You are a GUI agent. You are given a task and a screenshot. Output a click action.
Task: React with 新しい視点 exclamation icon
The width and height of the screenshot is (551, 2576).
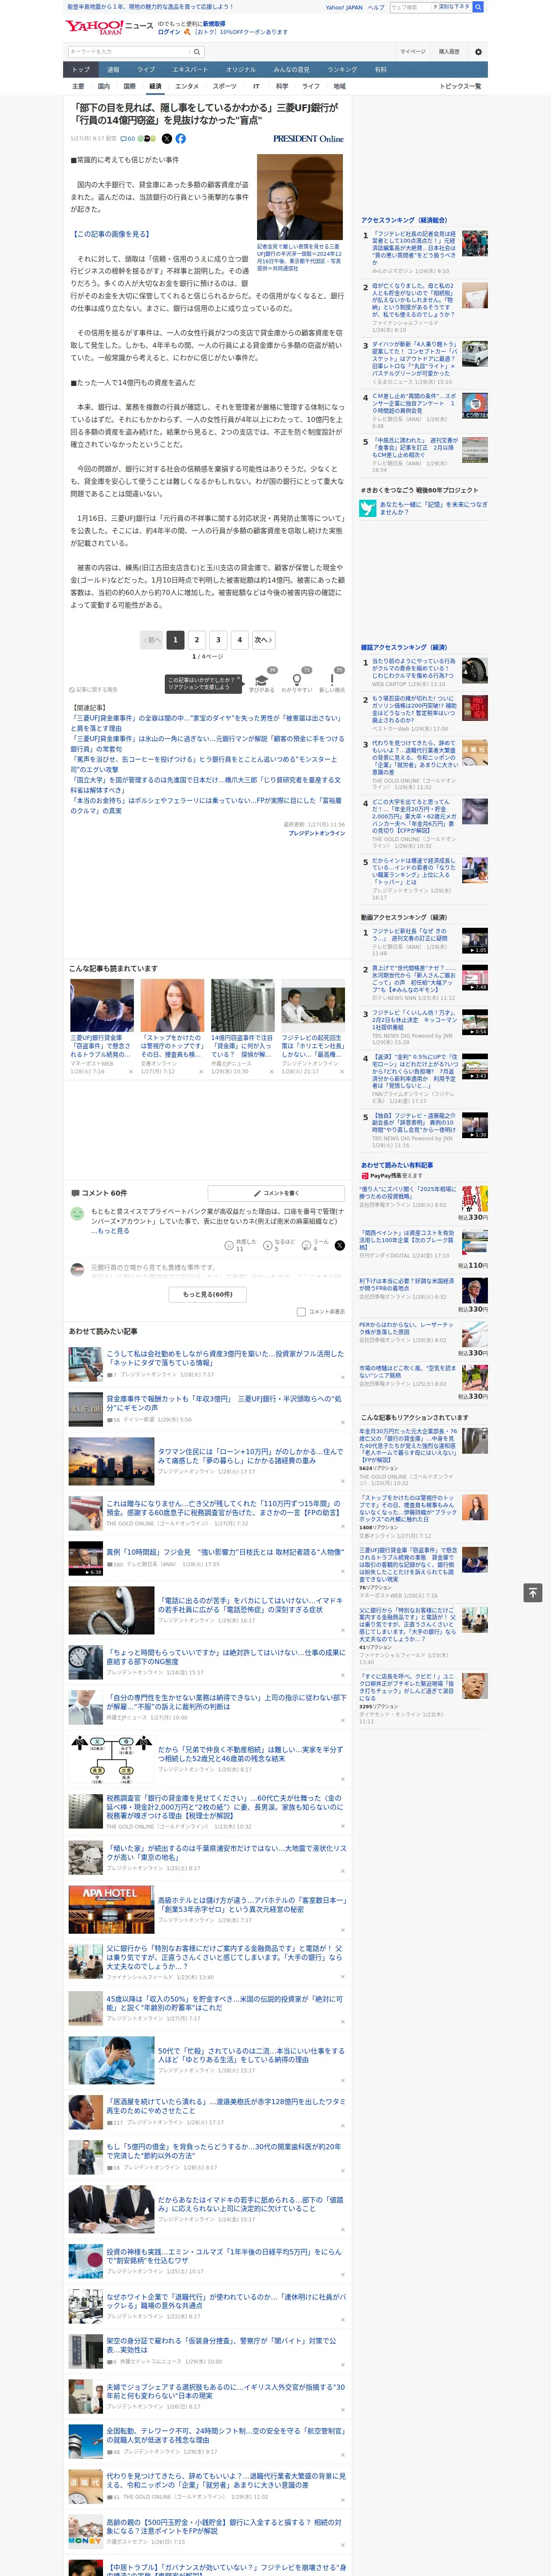coord(332,679)
